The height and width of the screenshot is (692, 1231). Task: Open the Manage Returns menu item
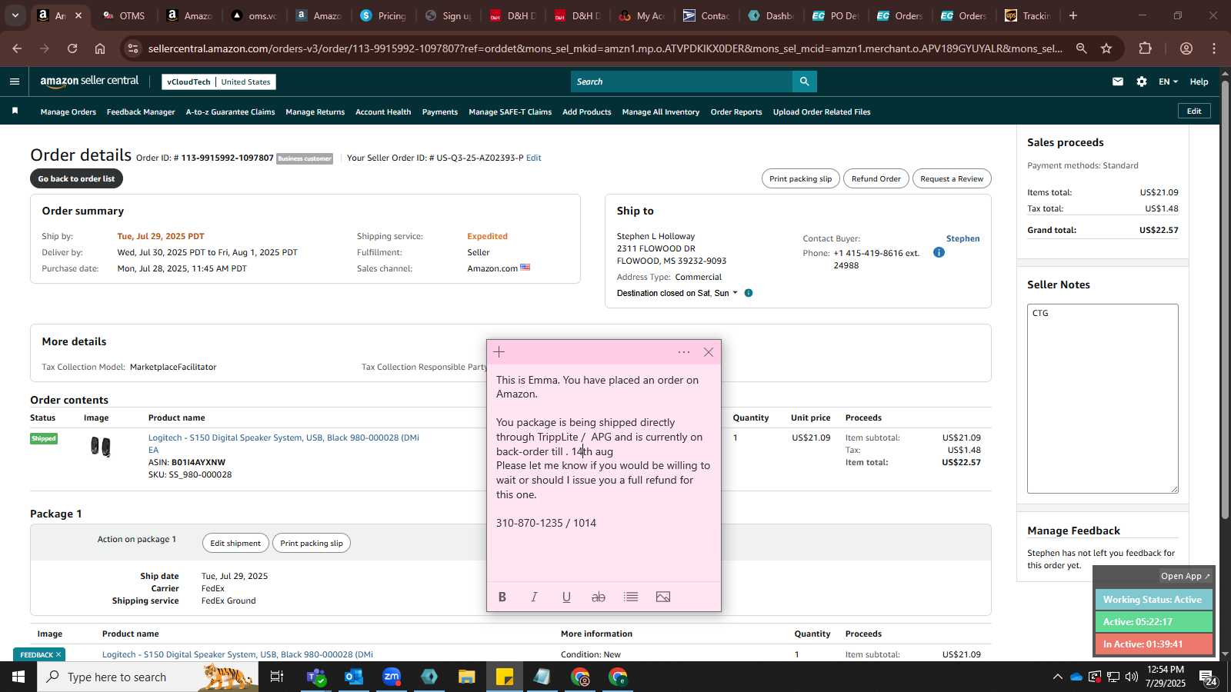(x=315, y=111)
